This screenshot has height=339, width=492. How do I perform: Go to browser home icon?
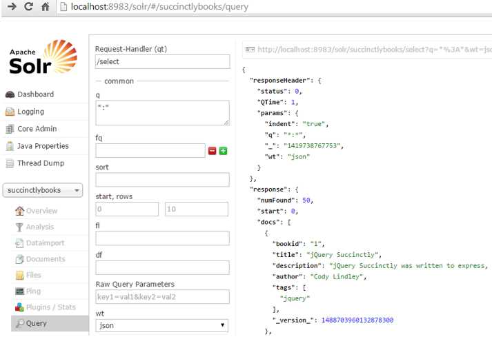(45, 6)
